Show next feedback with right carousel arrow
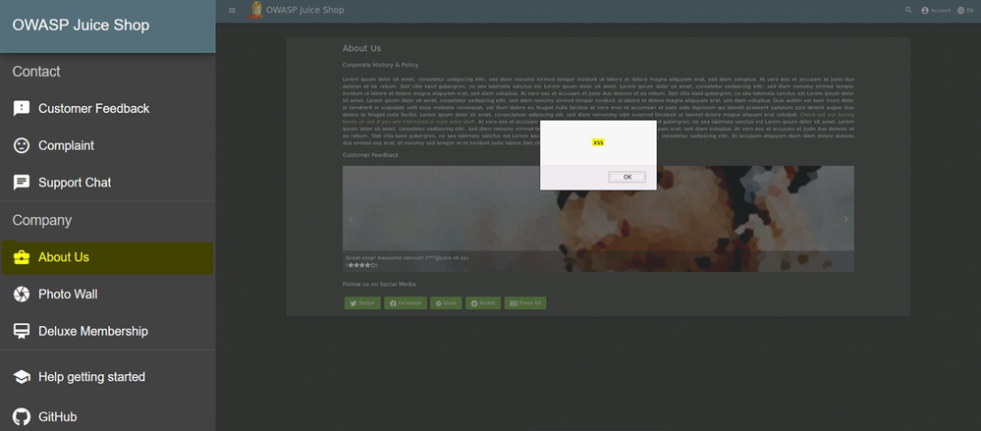Image resolution: width=981 pixels, height=431 pixels. coord(845,219)
